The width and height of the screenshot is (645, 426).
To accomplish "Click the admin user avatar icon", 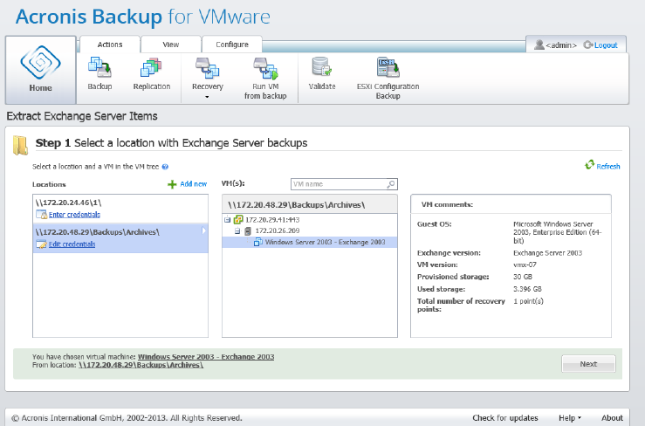I will click(x=539, y=45).
